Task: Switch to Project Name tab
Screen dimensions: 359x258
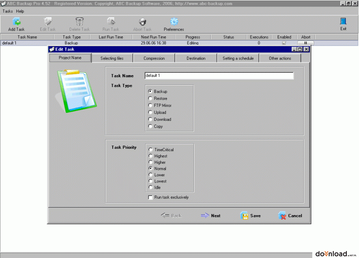Action: click(70, 58)
